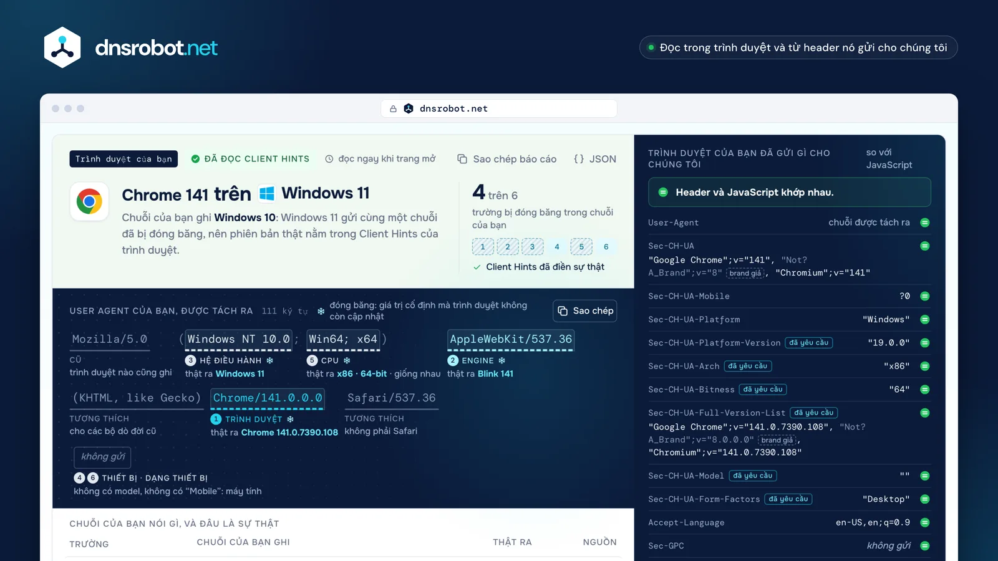The height and width of the screenshot is (561, 998).
Task: Click the Safari/537.36 token
Action: 392,398
